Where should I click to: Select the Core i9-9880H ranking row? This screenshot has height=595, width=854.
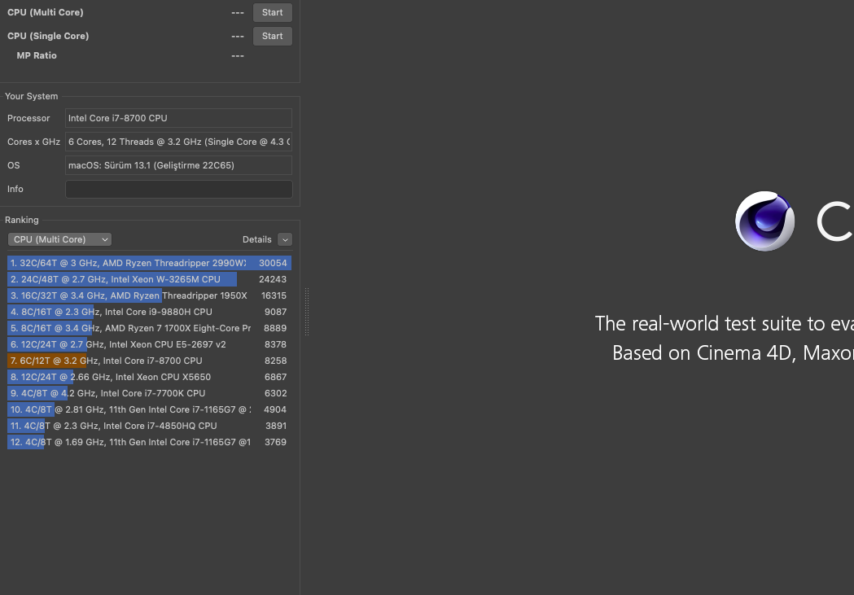point(149,312)
